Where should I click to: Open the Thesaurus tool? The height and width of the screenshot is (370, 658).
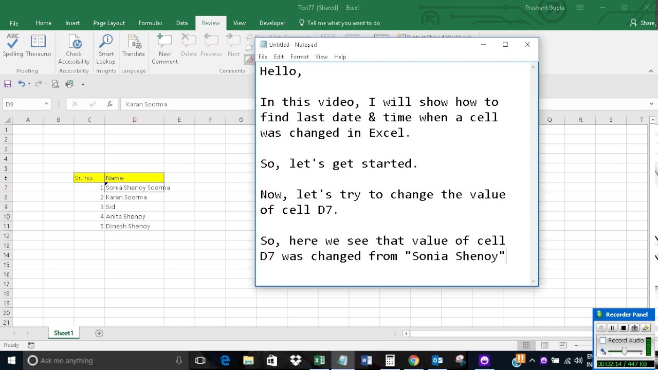click(39, 46)
